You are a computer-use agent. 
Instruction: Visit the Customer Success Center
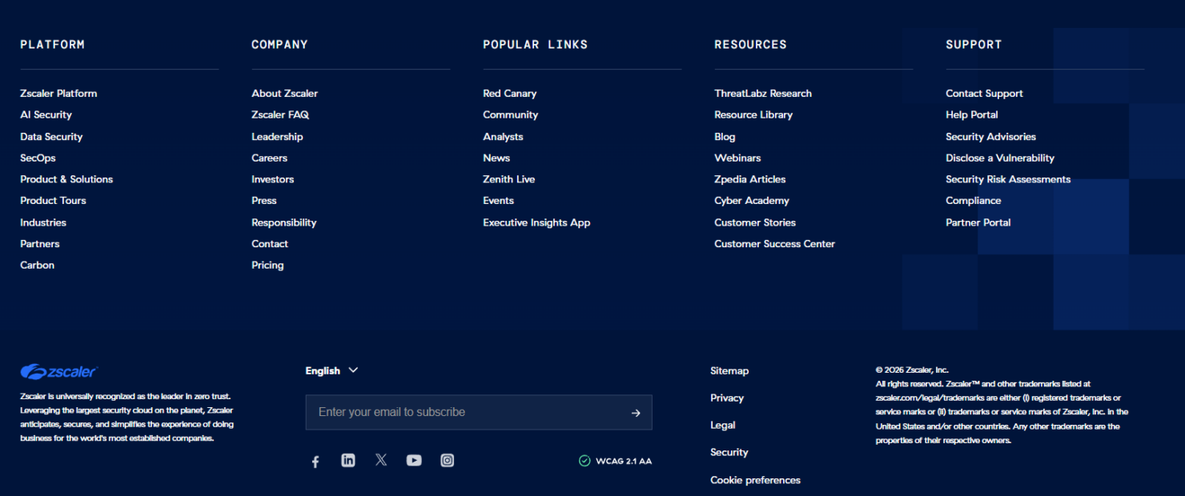tap(774, 243)
